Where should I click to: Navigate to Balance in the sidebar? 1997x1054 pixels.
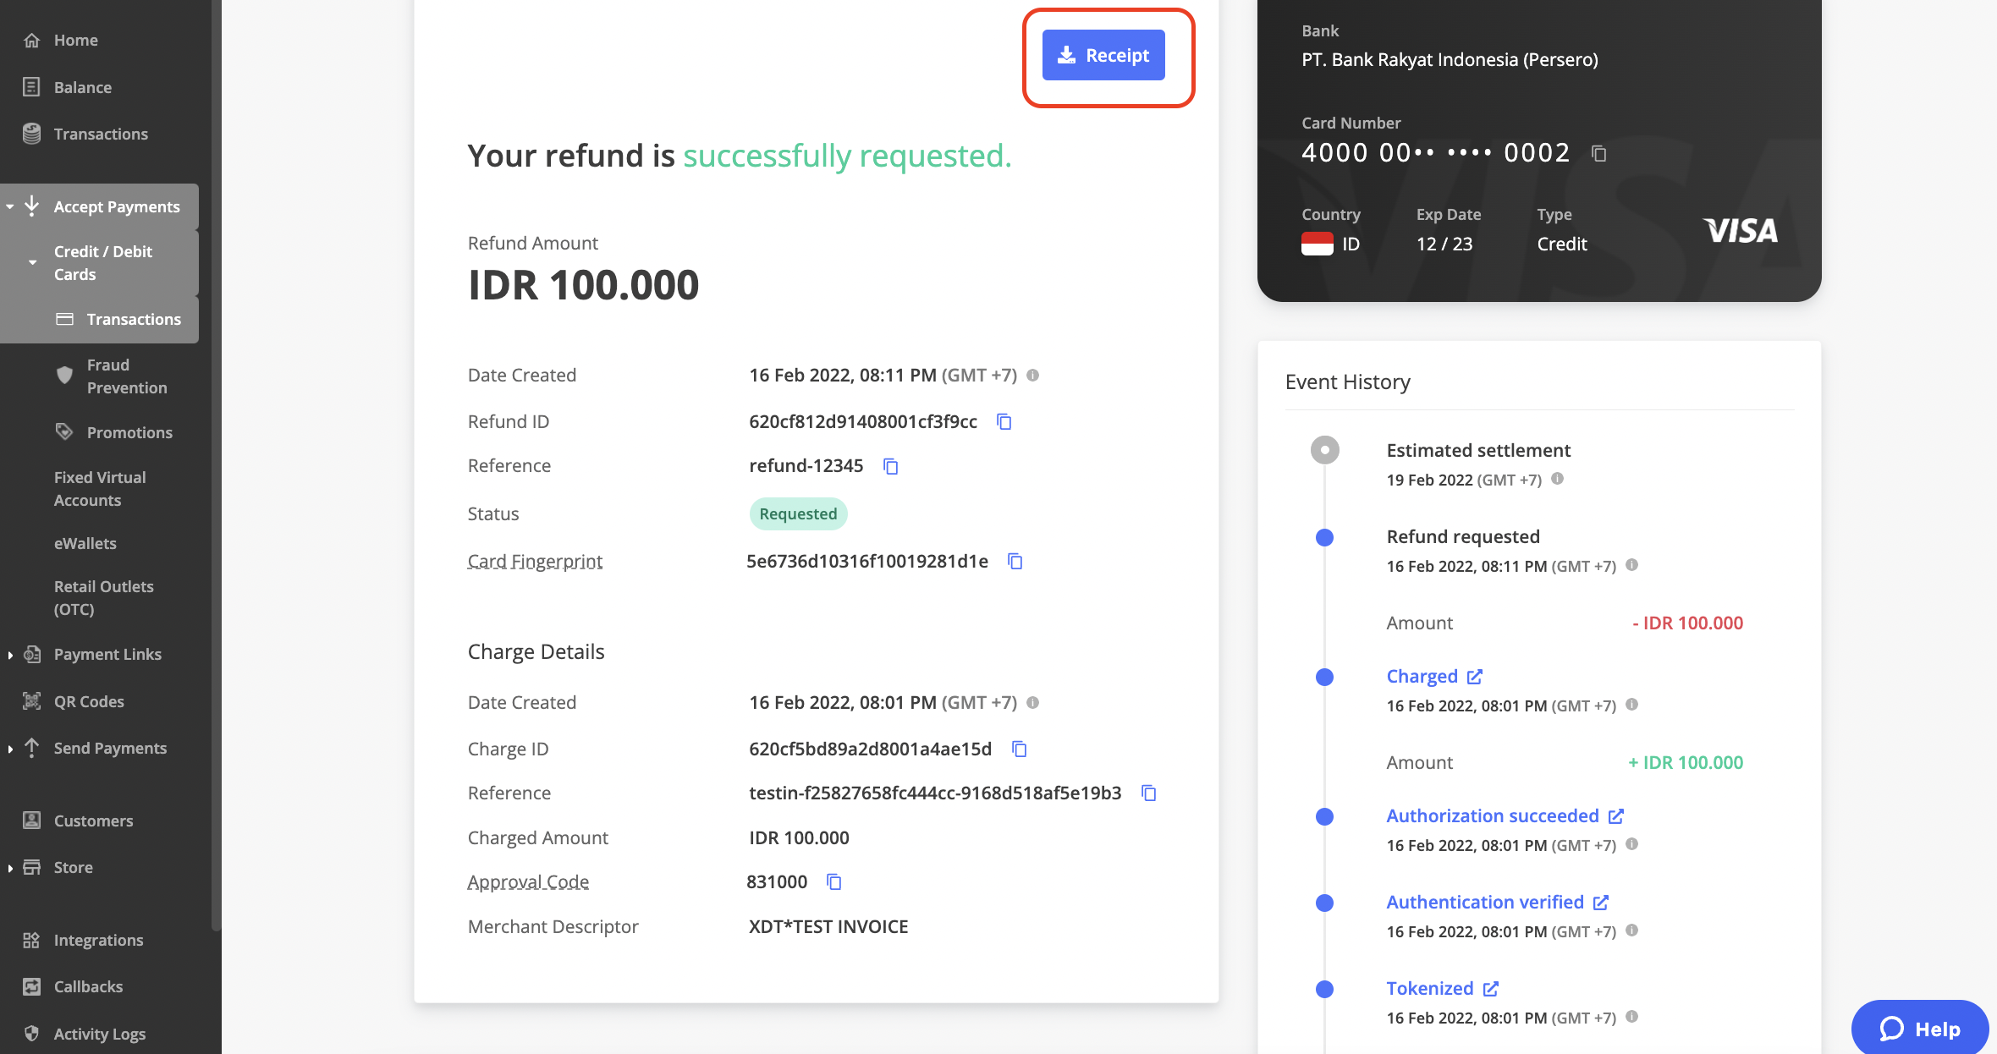(x=82, y=87)
